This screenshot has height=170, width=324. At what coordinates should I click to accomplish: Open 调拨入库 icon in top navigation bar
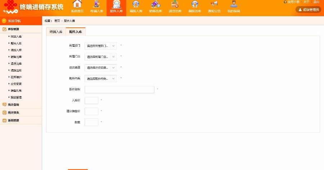(136, 4)
